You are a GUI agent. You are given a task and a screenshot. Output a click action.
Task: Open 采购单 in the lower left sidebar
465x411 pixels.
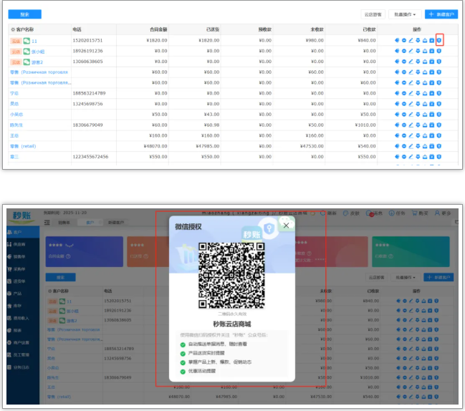click(x=23, y=269)
